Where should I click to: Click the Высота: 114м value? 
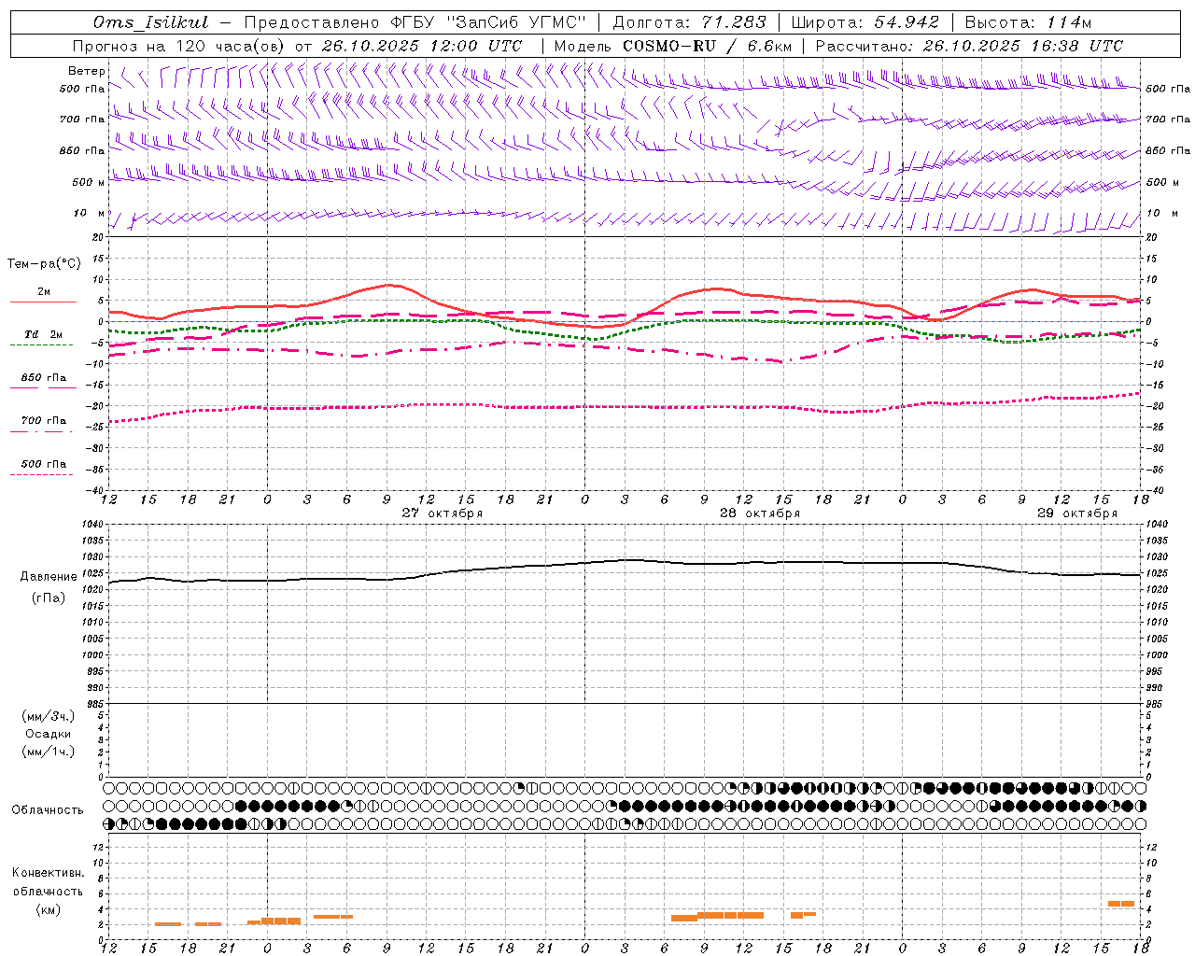(1028, 22)
